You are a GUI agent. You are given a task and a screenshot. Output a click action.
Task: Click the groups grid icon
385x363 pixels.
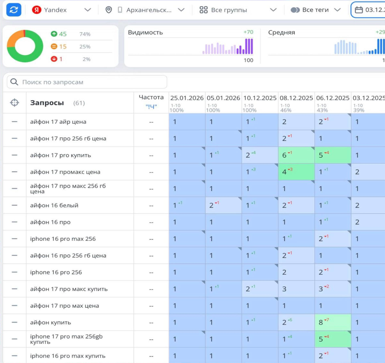(204, 10)
